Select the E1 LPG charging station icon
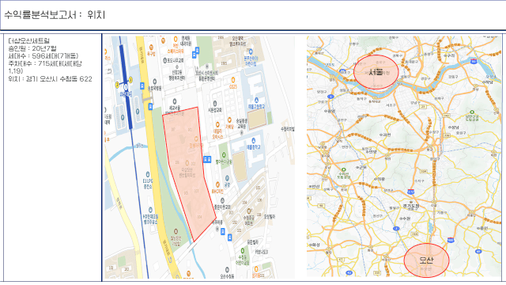This screenshot has width=506, height=285. [x=148, y=174]
